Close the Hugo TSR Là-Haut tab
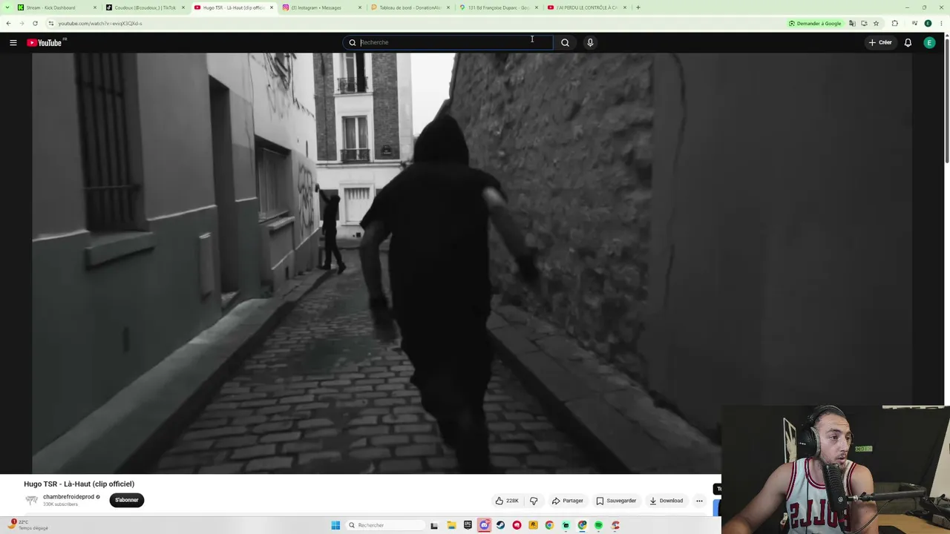 coord(272,7)
